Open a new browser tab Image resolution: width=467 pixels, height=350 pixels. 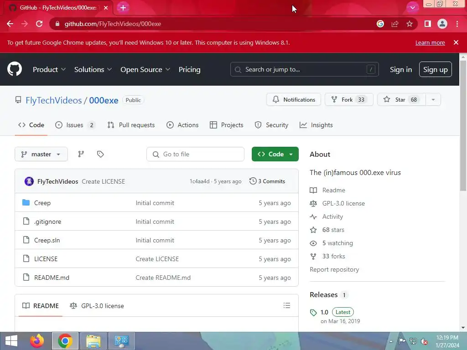coord(123,8)
